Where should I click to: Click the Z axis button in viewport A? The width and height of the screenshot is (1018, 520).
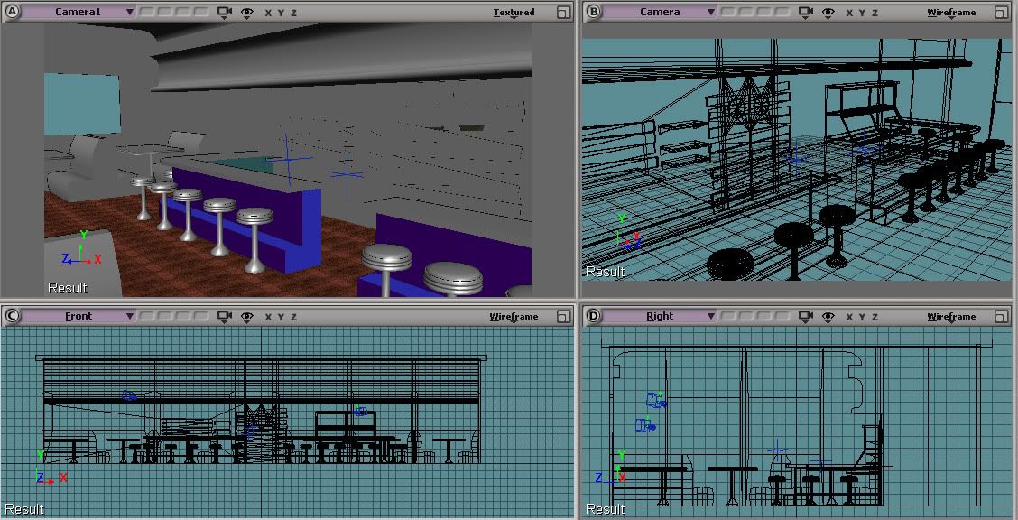293,13
